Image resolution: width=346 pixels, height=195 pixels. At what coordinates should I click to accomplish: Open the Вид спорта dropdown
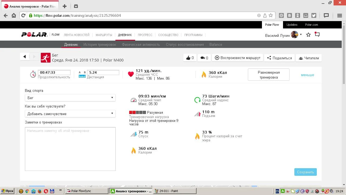tap(70, 98)
